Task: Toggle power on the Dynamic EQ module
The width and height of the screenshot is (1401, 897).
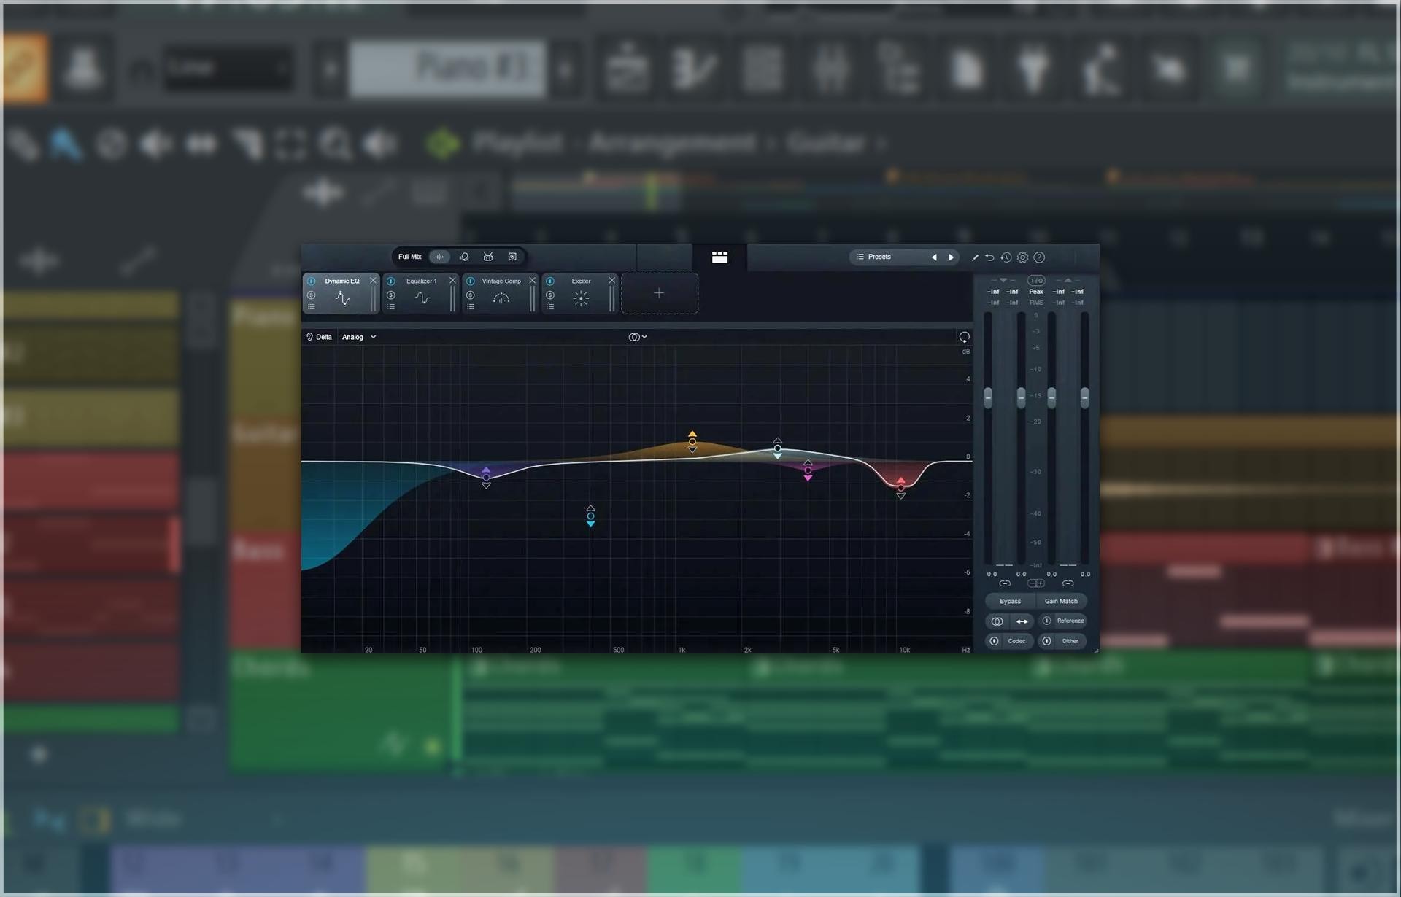Action: tap(312, 281)
